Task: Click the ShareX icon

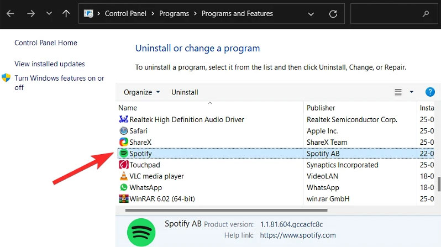Action: [x=123, y=142]
